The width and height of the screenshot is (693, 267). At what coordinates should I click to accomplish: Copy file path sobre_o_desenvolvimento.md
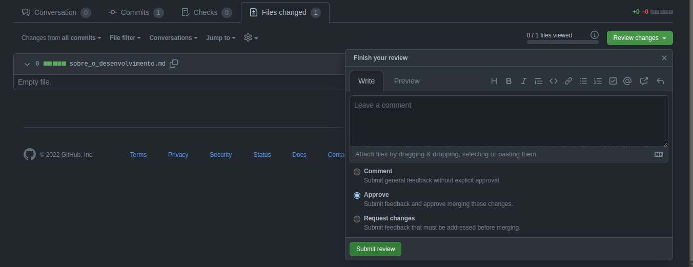coord(174,64)
